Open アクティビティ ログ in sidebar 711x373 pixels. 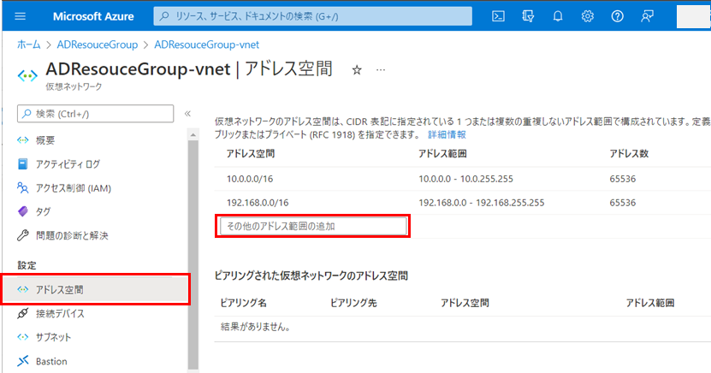(68, 164)
